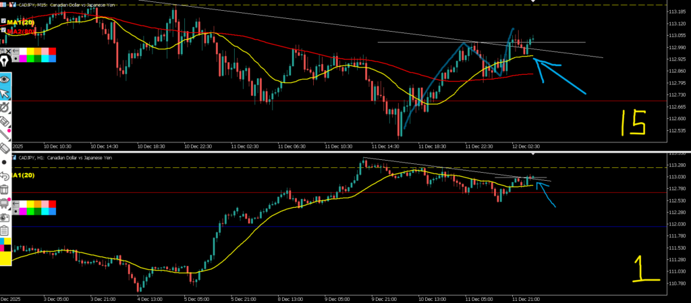Image resolution: width=691 pixels, height=303 pixels.
Task: Select the arrow cursor tool
Action: pos(5,92)
